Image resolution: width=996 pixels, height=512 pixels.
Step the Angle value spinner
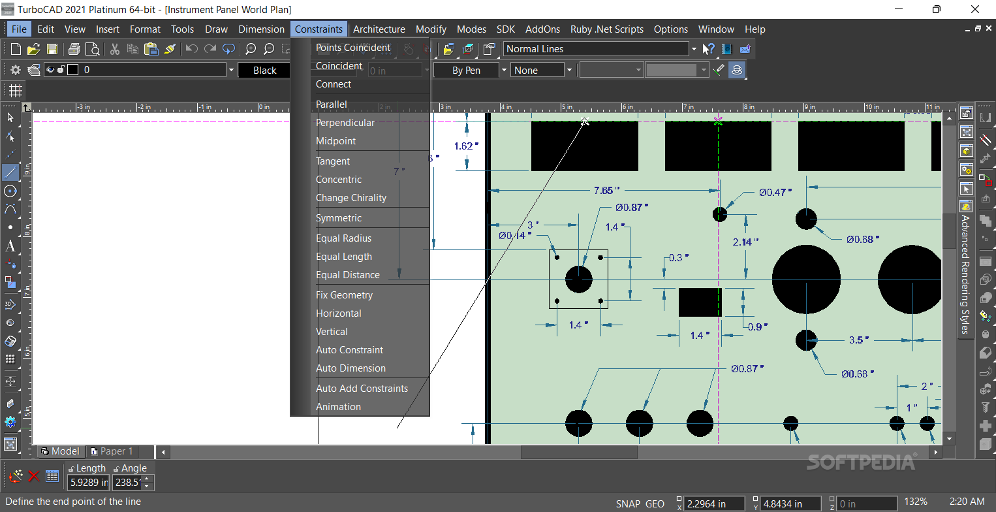point(148,483)
